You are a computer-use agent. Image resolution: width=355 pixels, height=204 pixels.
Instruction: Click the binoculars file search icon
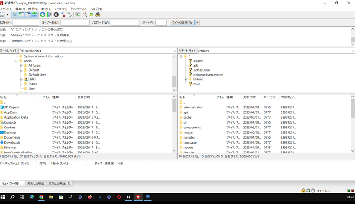(98, 15)
